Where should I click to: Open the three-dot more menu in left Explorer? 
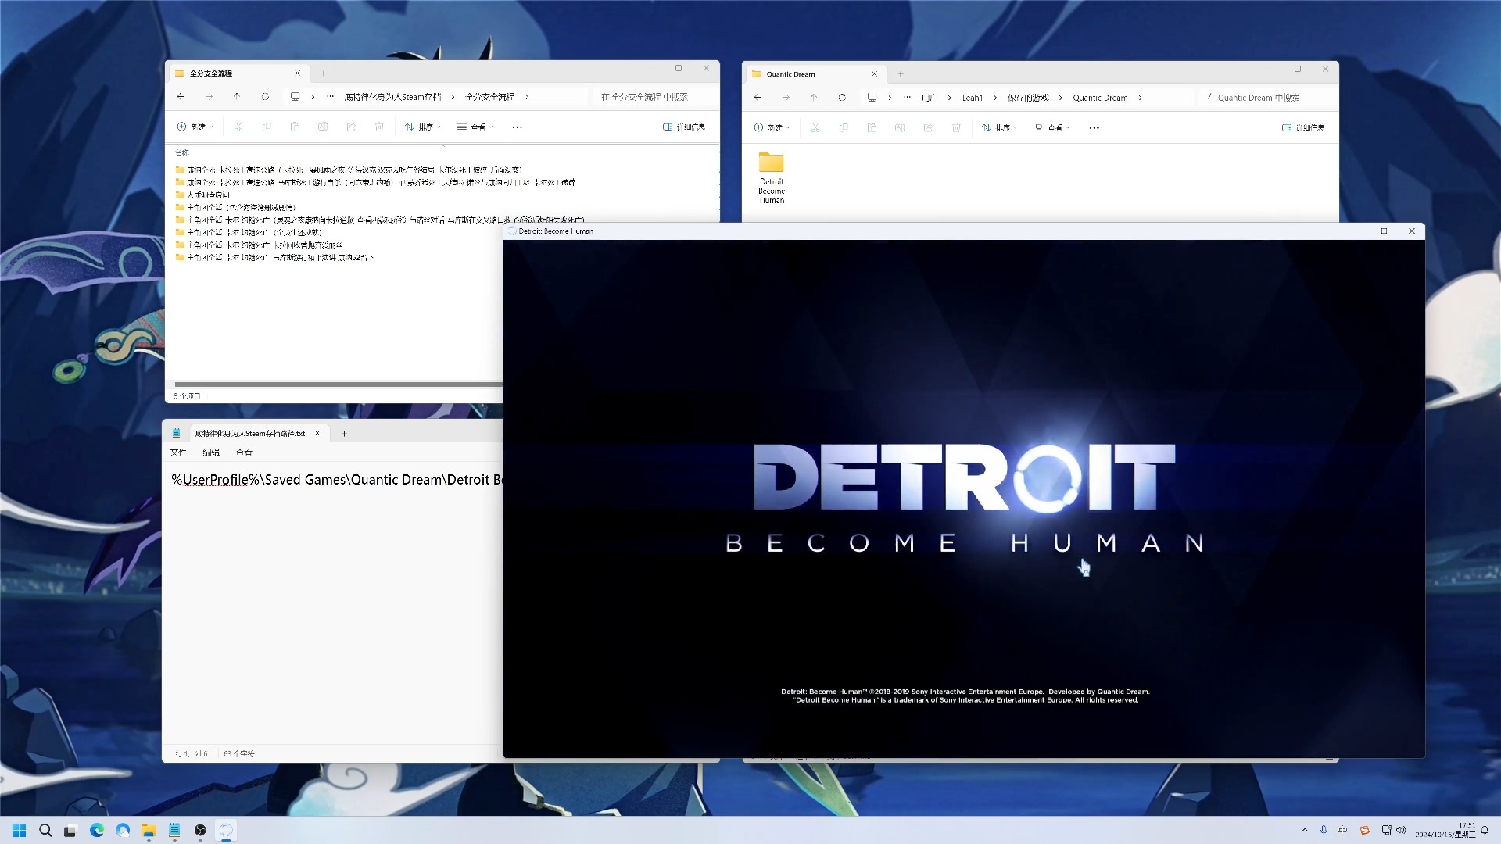click(x=518, y=127)
